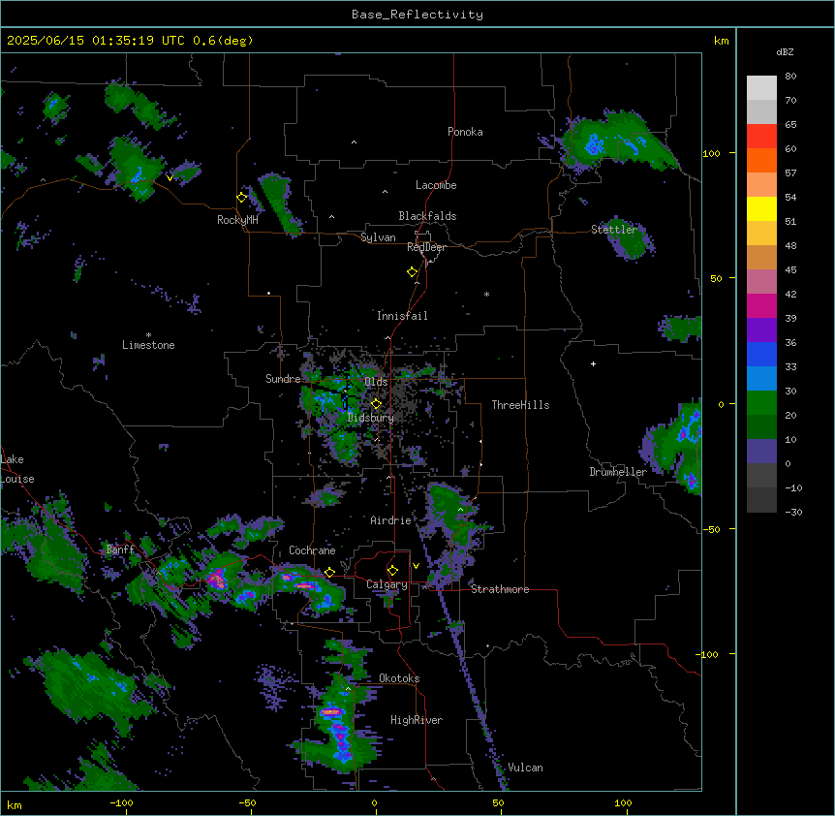Select the Airdrie label
Image resolution: width=835 pixels, height=816 pixels.
390,520
